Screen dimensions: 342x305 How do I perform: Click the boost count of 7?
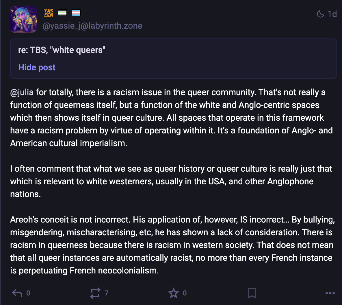pos(106,293)
